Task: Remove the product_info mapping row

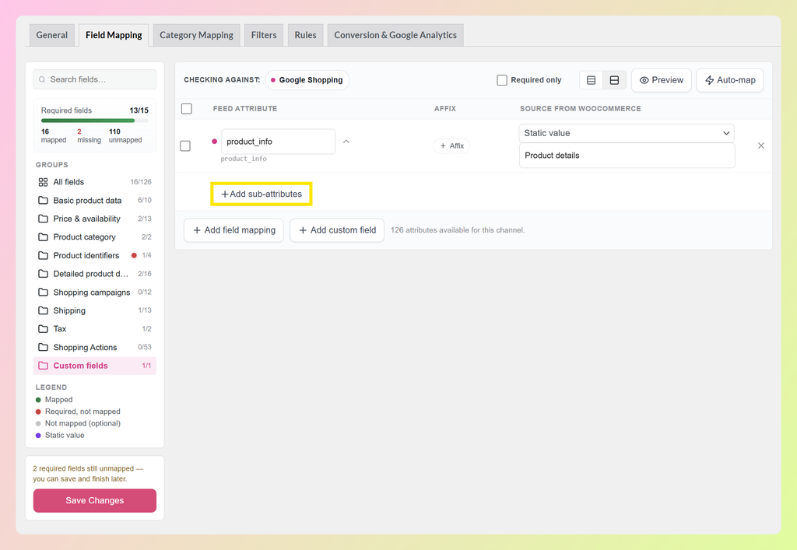Action: tap(761, 145)
